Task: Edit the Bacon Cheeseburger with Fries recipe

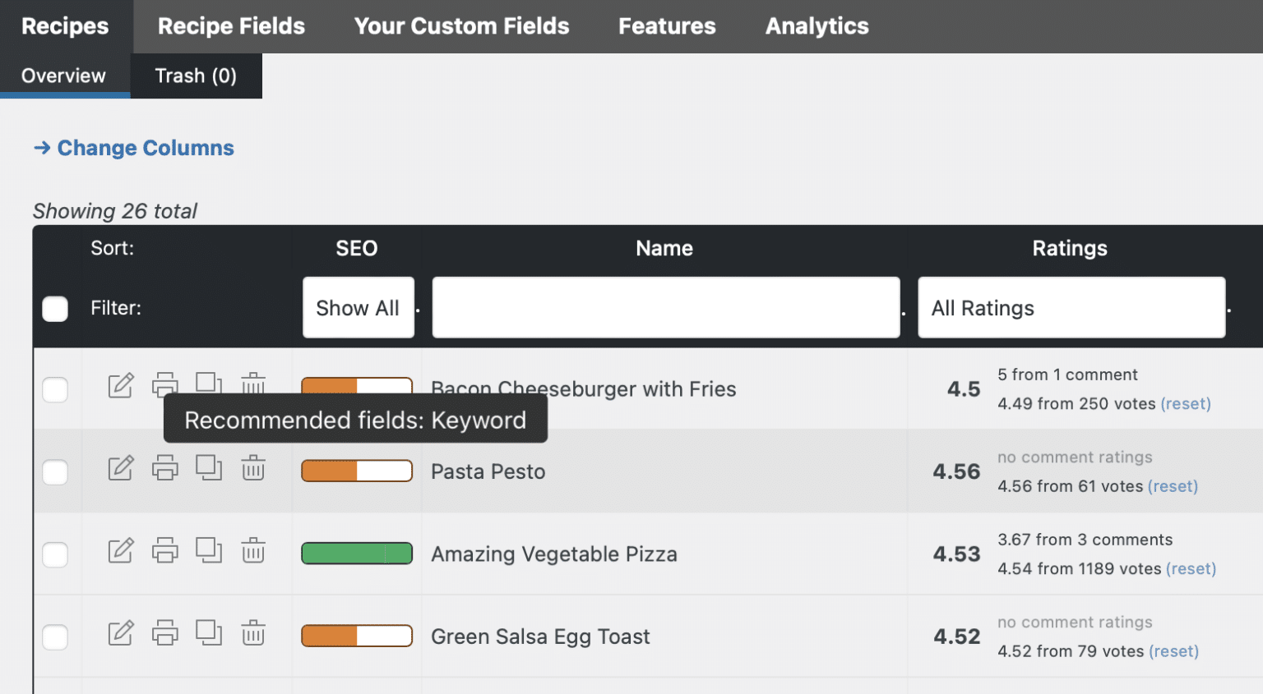Action: (x=120, y=385)
